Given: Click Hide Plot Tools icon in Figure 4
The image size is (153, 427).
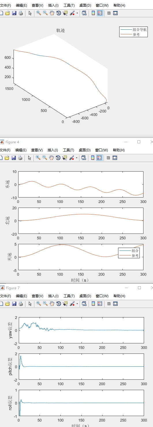Looking at the screenshot, I should 109,158.
